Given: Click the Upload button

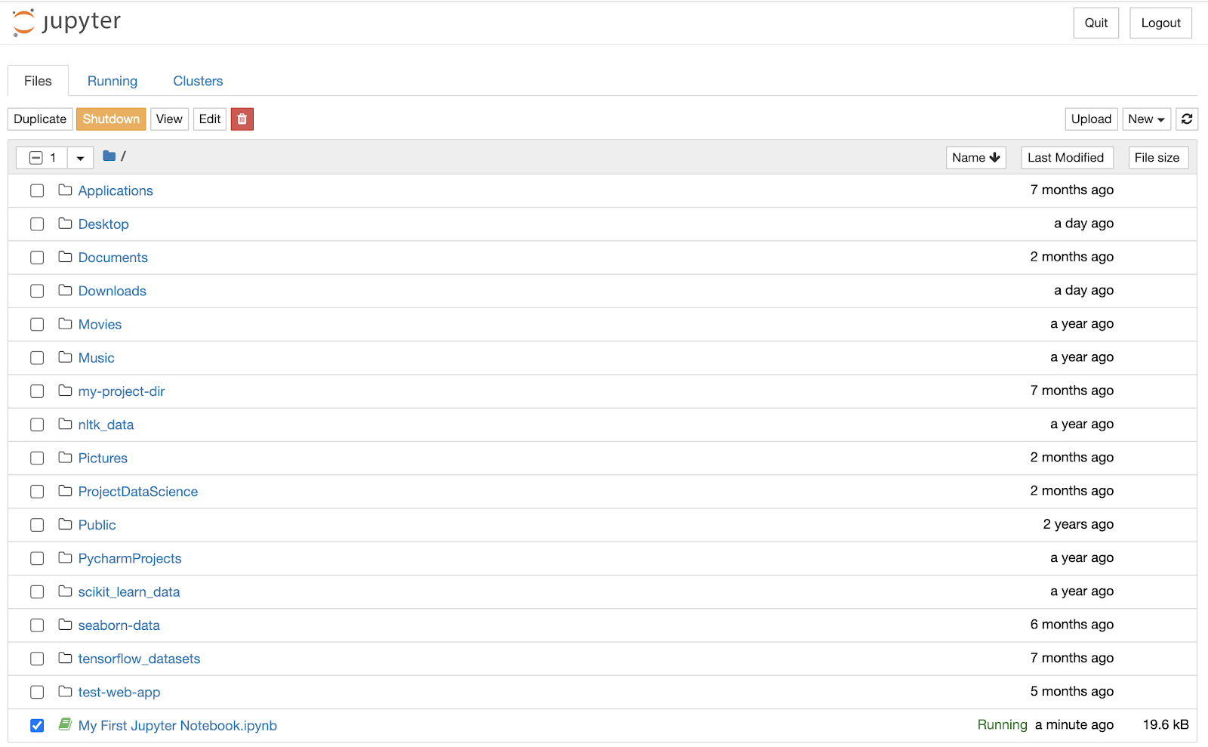Looking at the screenshot, I should (x=1091, y=119).
